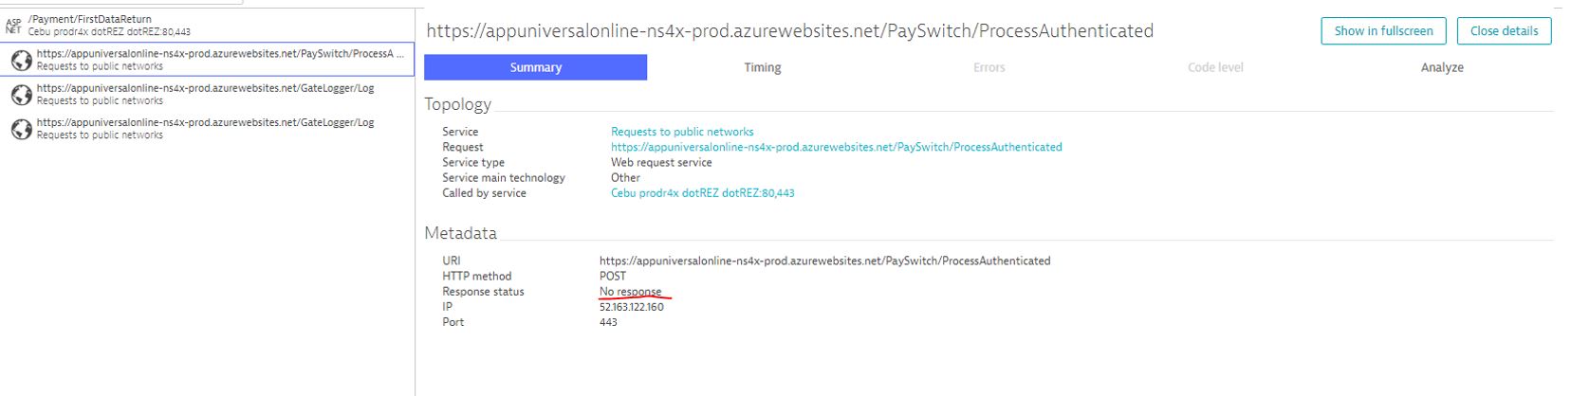Click Show in fullscreen button
This screenshot has width=1571, height=396.
pos(1383,30)
